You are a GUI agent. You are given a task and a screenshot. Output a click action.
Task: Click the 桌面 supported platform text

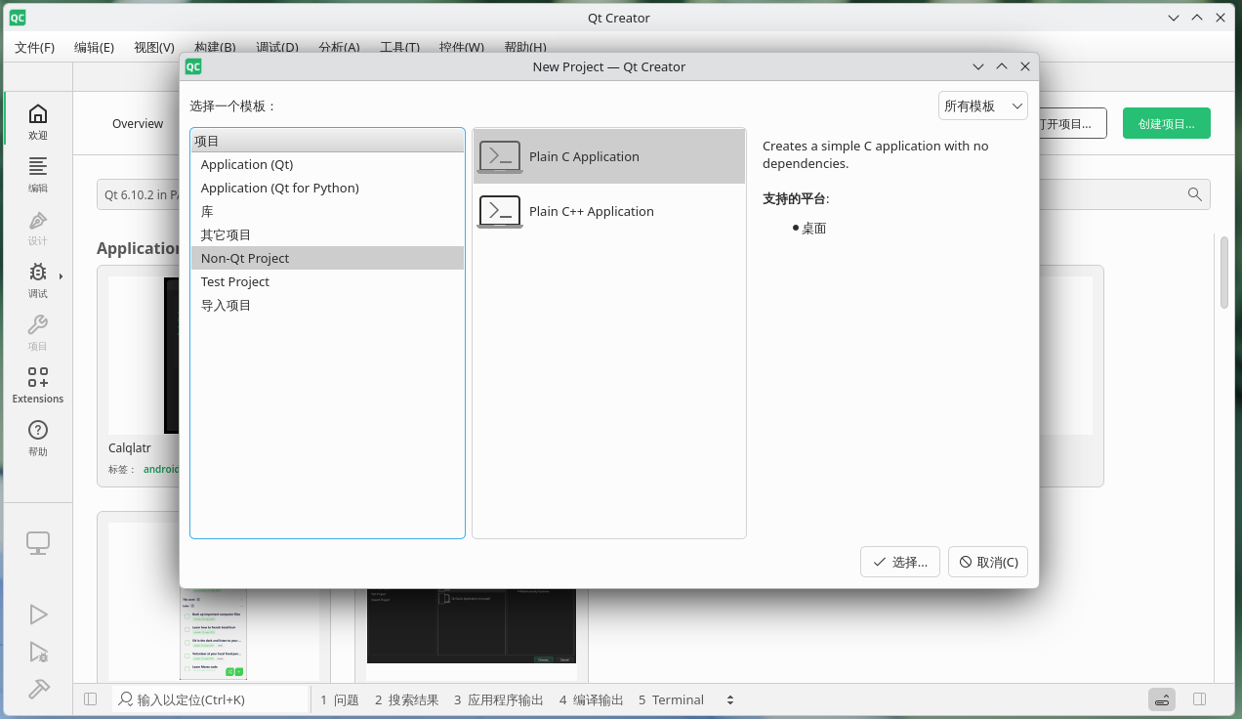tap(814, 228)
